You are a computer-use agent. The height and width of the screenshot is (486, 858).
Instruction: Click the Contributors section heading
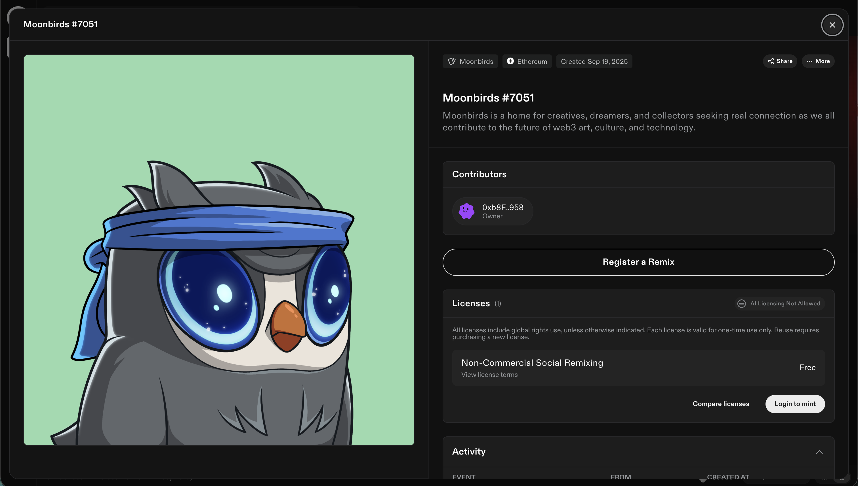479,174
